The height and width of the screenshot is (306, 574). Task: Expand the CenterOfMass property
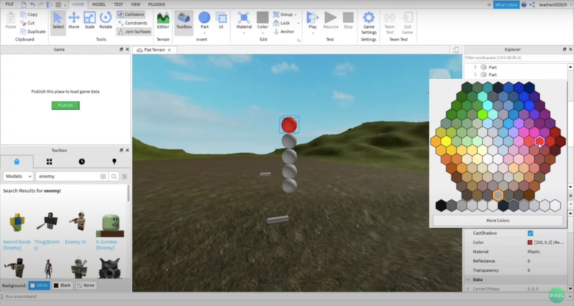pos(468,289)
